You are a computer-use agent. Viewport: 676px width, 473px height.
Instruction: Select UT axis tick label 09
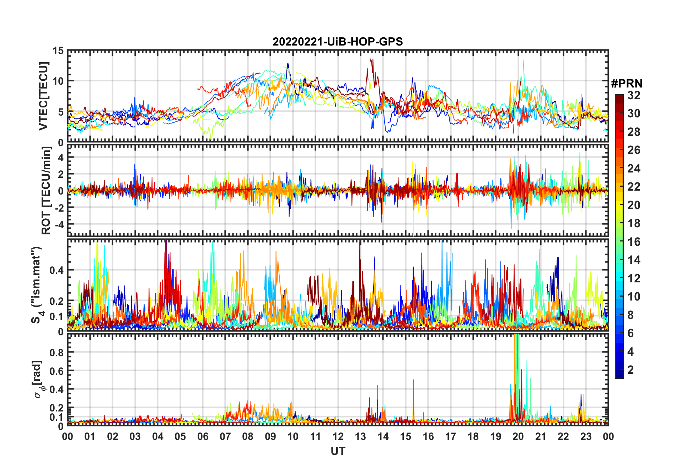point(270,436)
